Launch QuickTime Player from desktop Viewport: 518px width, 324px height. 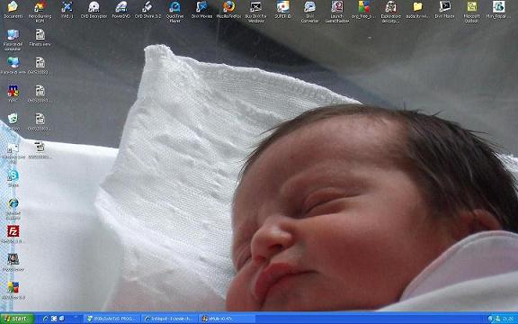click(x=174, y=11)
